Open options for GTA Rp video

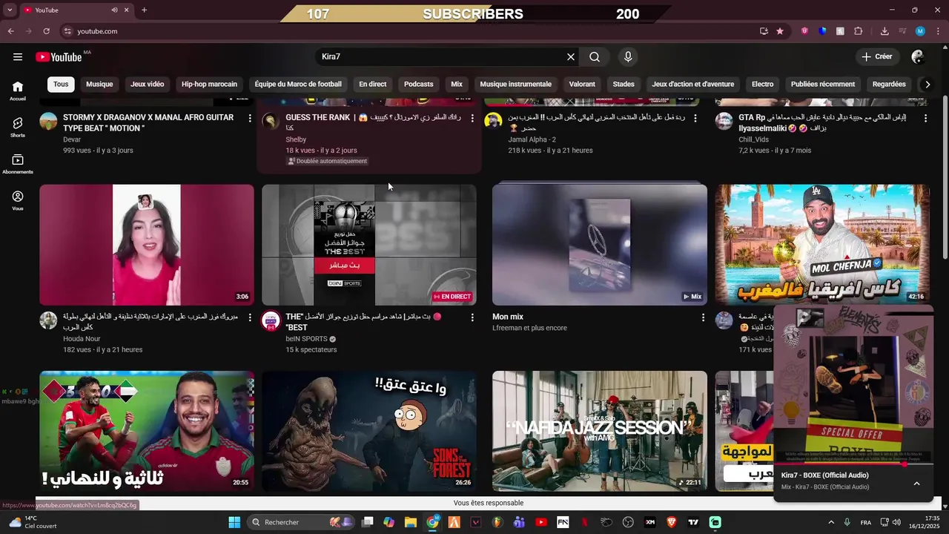point(925,118)
